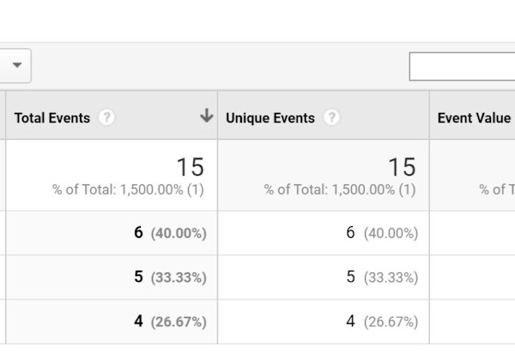Click the % of Total text under Unique Events
The height and width of the screenshot is (352, 515).
point(339,190)
